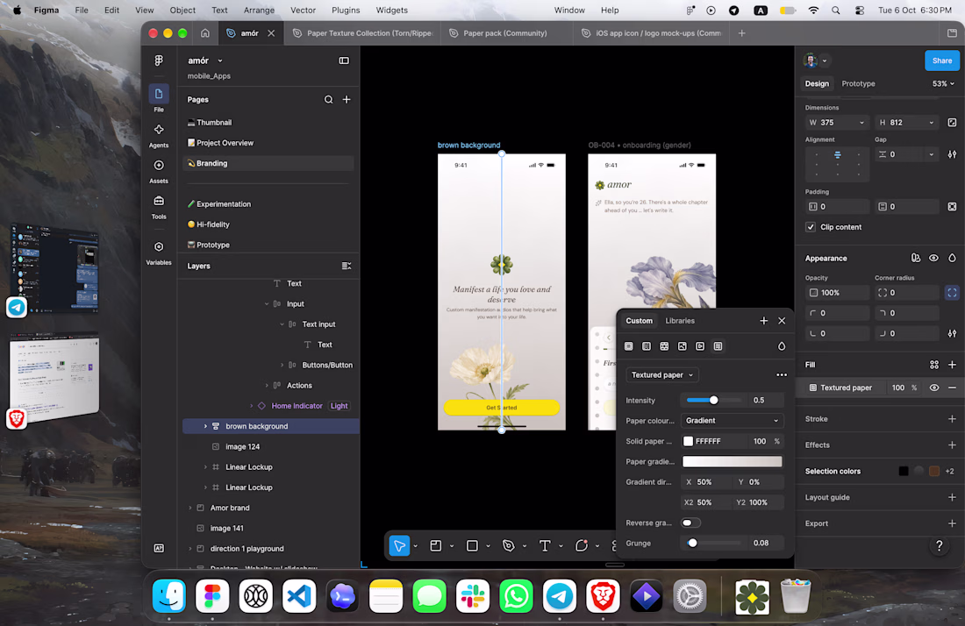Hide the Textured paper fill
The height and width of the screenshot is (626, 965).
934,388
